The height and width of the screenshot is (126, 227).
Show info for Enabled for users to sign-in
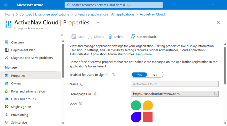pyautogui.click(x=113, y=75)
